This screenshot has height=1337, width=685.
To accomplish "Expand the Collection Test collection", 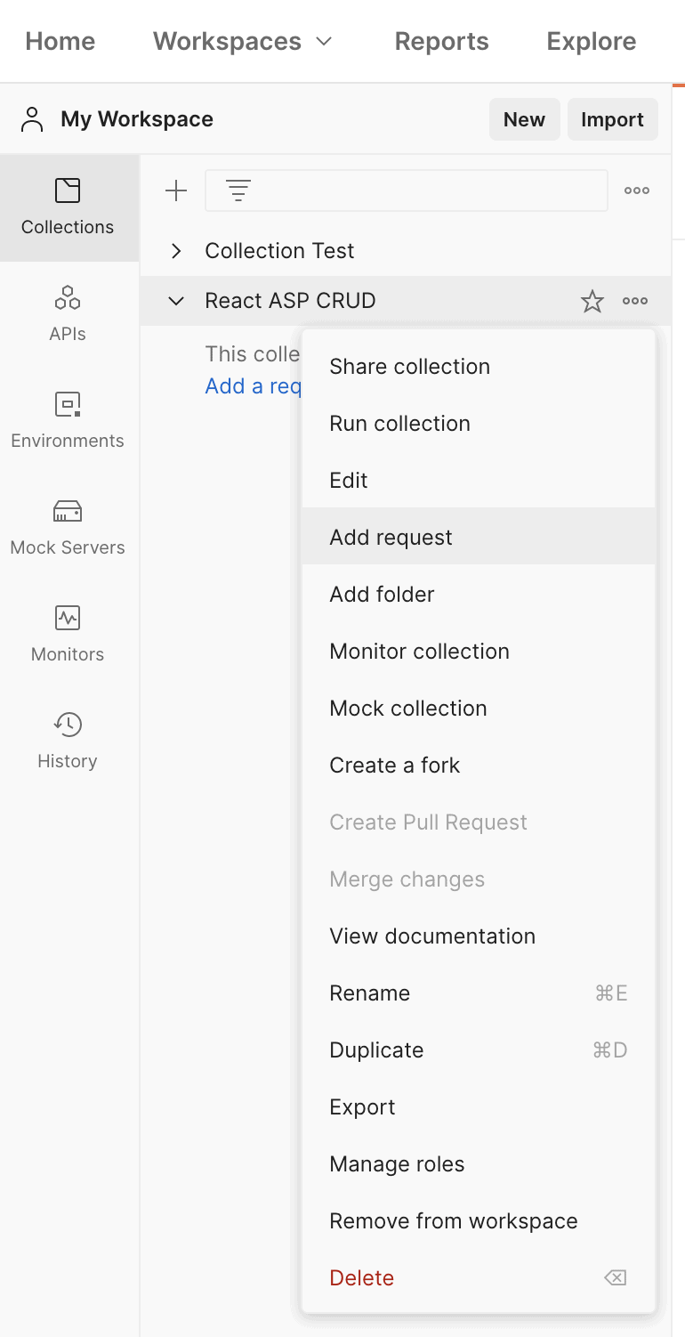I will coord(176,251).
